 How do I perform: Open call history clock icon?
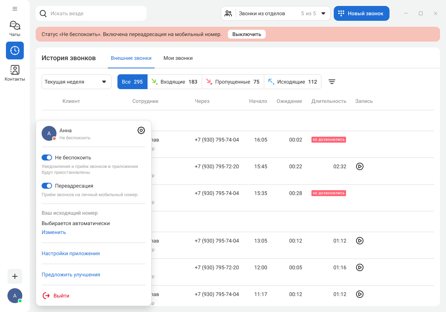15,51
